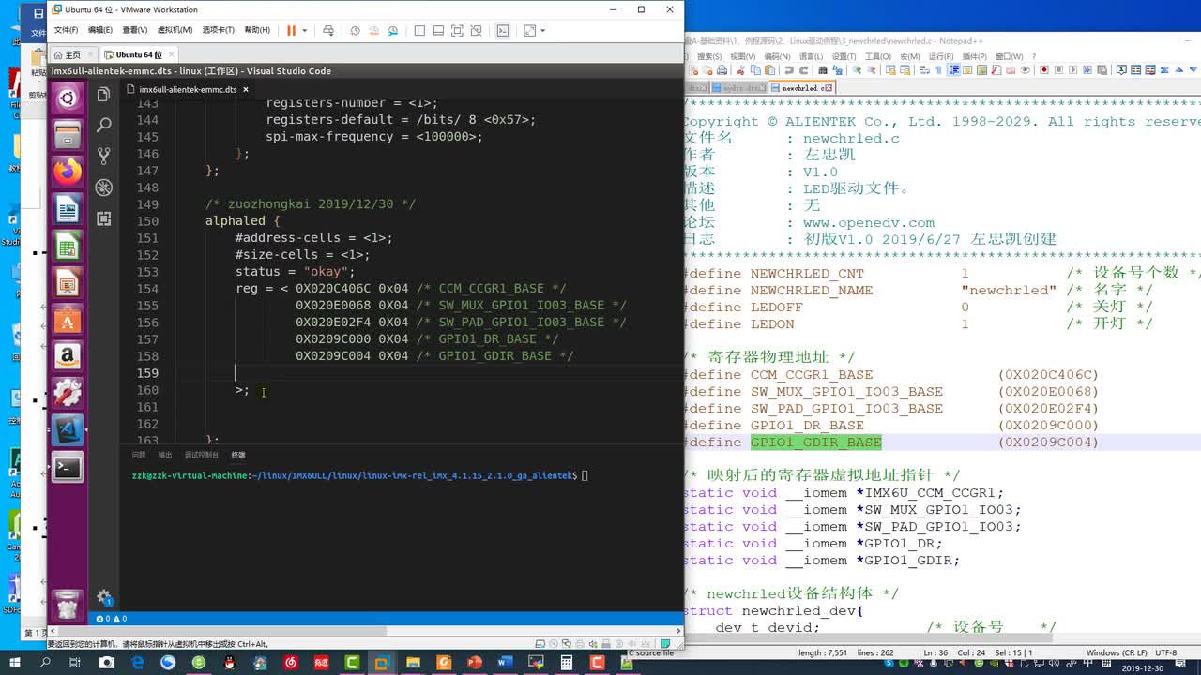Viewport: 1201px width, 675px height.
Task: Click www.openedv.com text in Notepad++
Action: click(868, 222)
